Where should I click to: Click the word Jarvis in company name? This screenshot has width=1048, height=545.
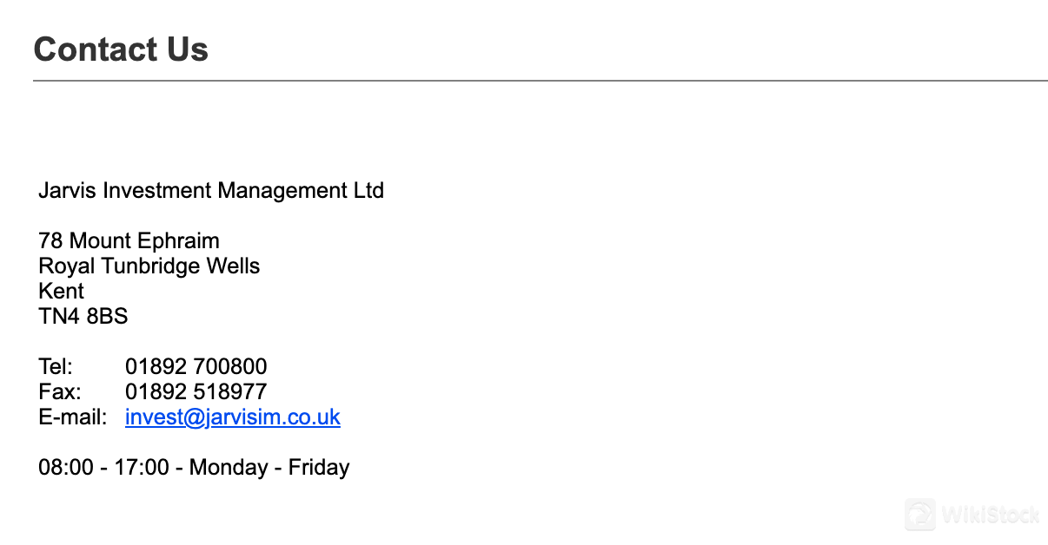point(68,190)
